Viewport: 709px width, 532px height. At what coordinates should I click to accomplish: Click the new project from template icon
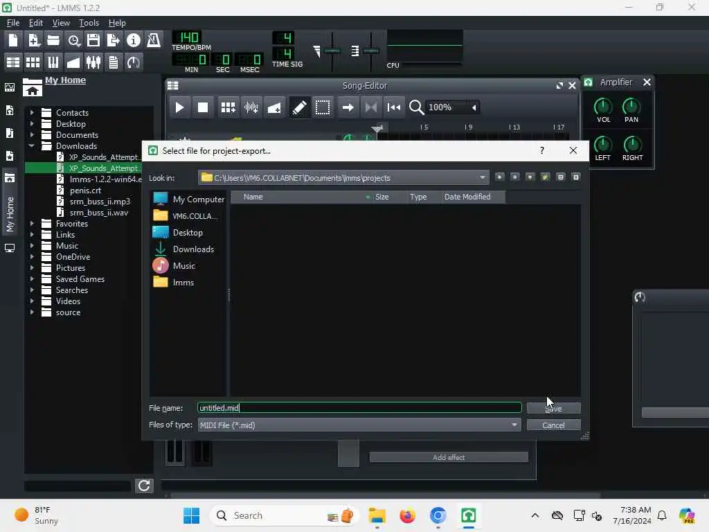(x=33, y=41)
